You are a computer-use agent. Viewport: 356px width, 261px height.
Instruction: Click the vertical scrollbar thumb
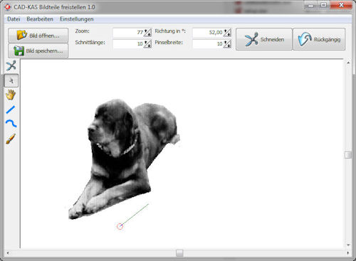coord(348,155)
